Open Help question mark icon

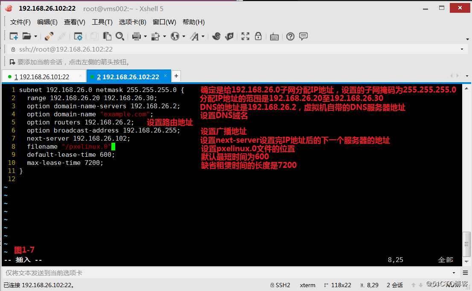[291, 36]
